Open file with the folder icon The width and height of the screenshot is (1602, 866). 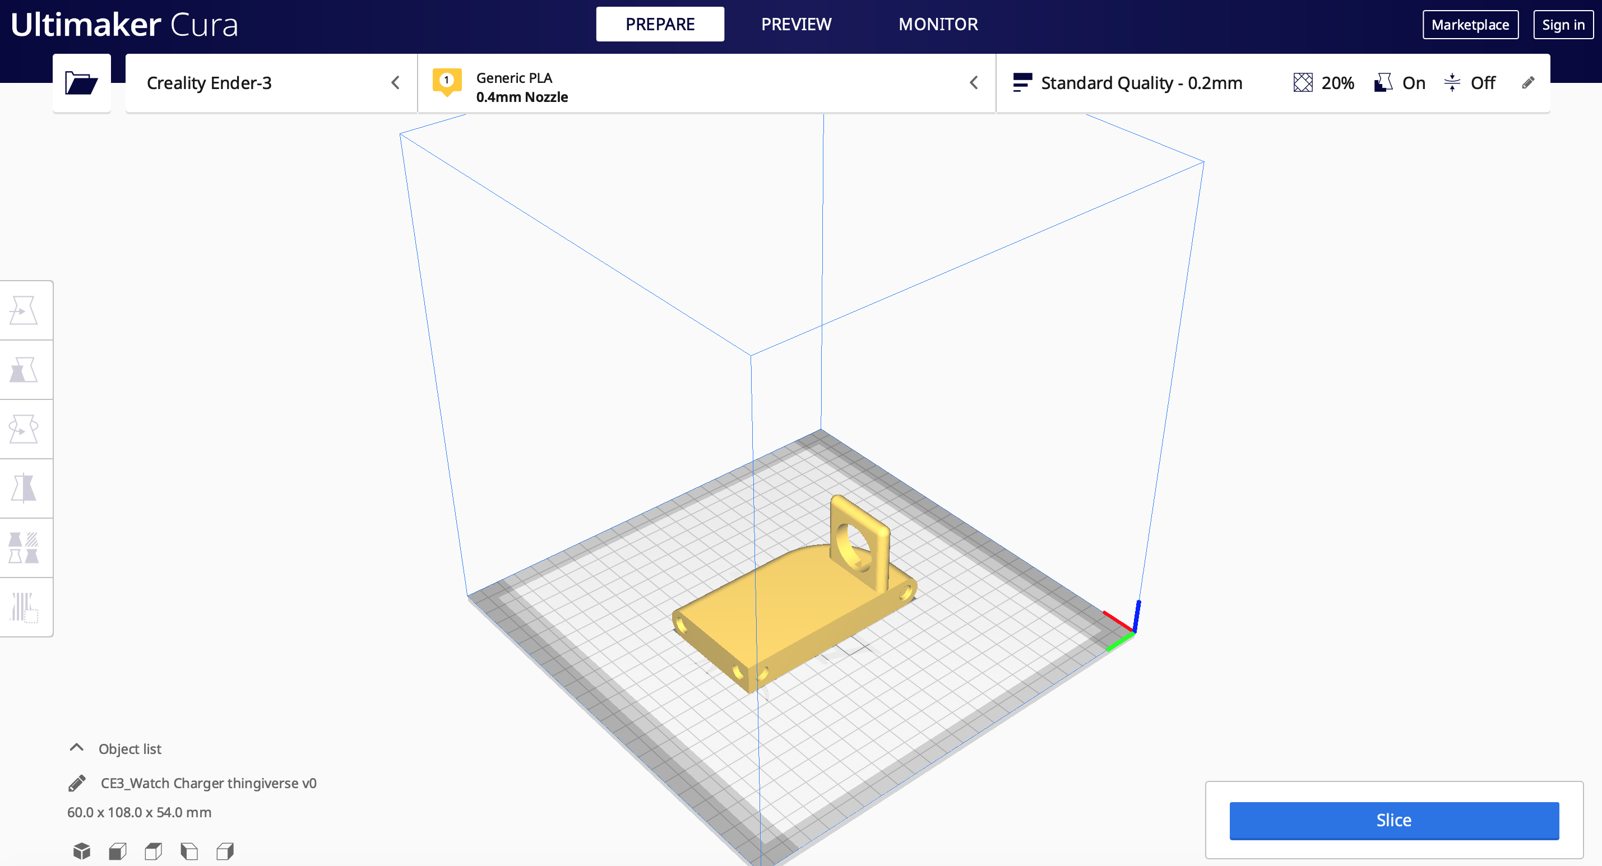pos(81,83)
